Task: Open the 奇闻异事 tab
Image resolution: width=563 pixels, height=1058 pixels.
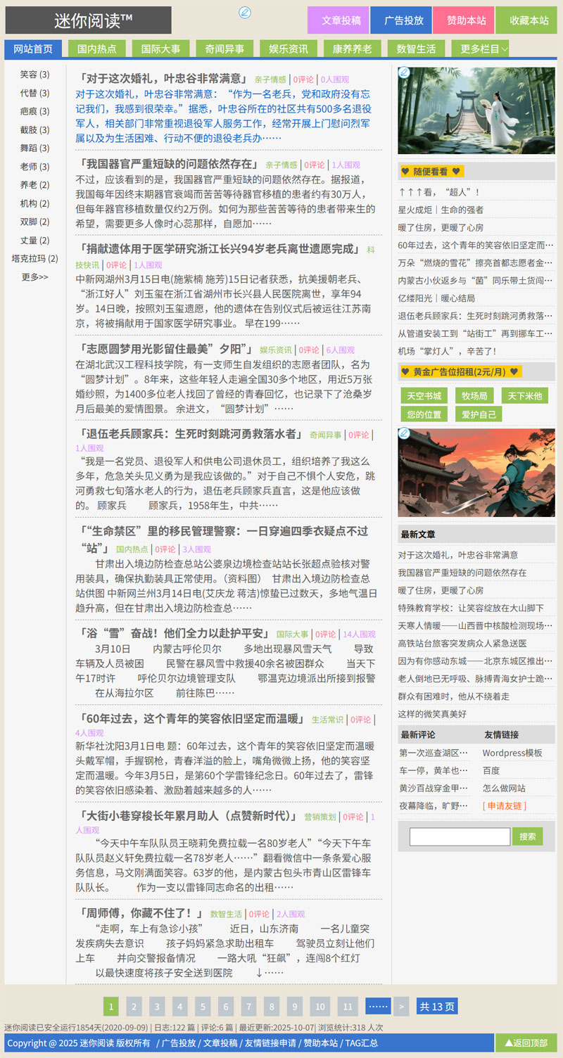Action: click(x=224, y=49)
